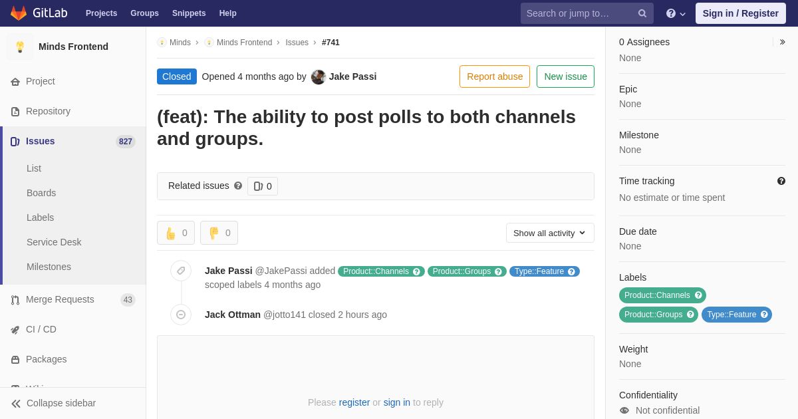Click the related issues count badge
The image size is (798, 419).
click(x=263, y=186)
